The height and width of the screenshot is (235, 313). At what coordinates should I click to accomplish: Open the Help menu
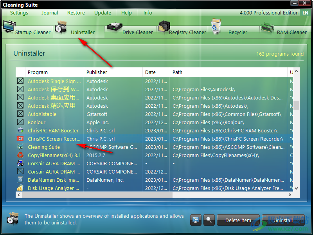coord(126,13)
